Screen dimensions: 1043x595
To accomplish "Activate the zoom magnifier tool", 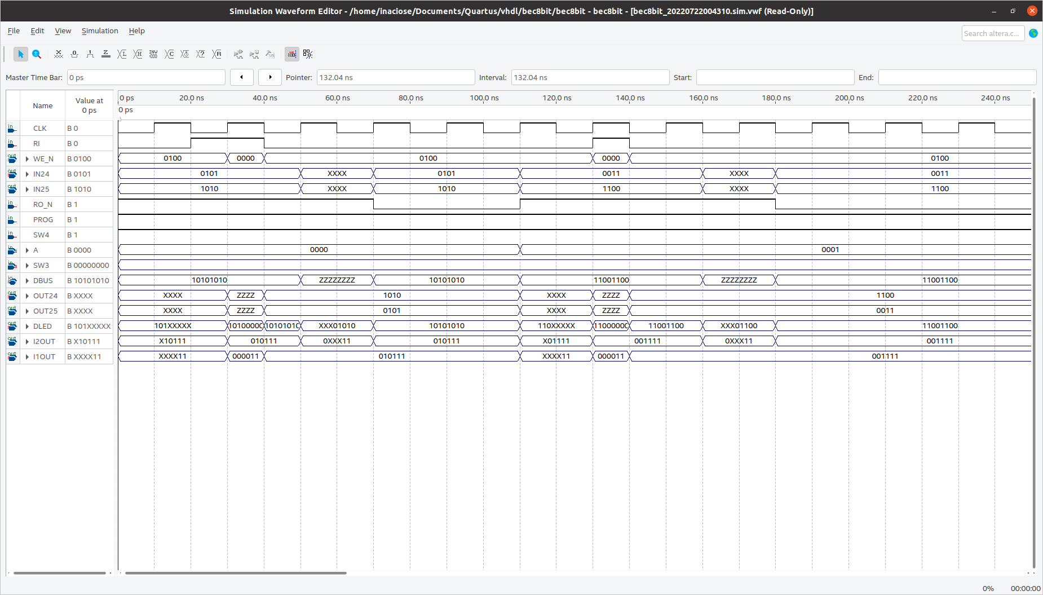I will pos(37,54).
